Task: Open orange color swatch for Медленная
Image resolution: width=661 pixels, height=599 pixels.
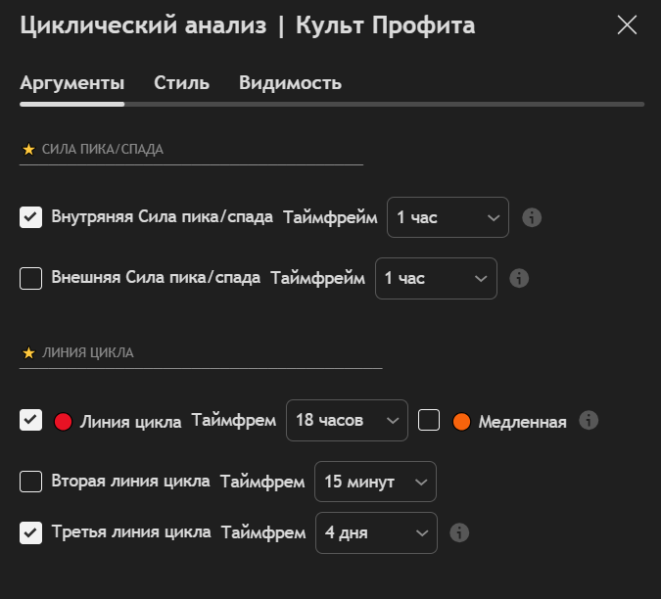Action: tap(462, 422)
